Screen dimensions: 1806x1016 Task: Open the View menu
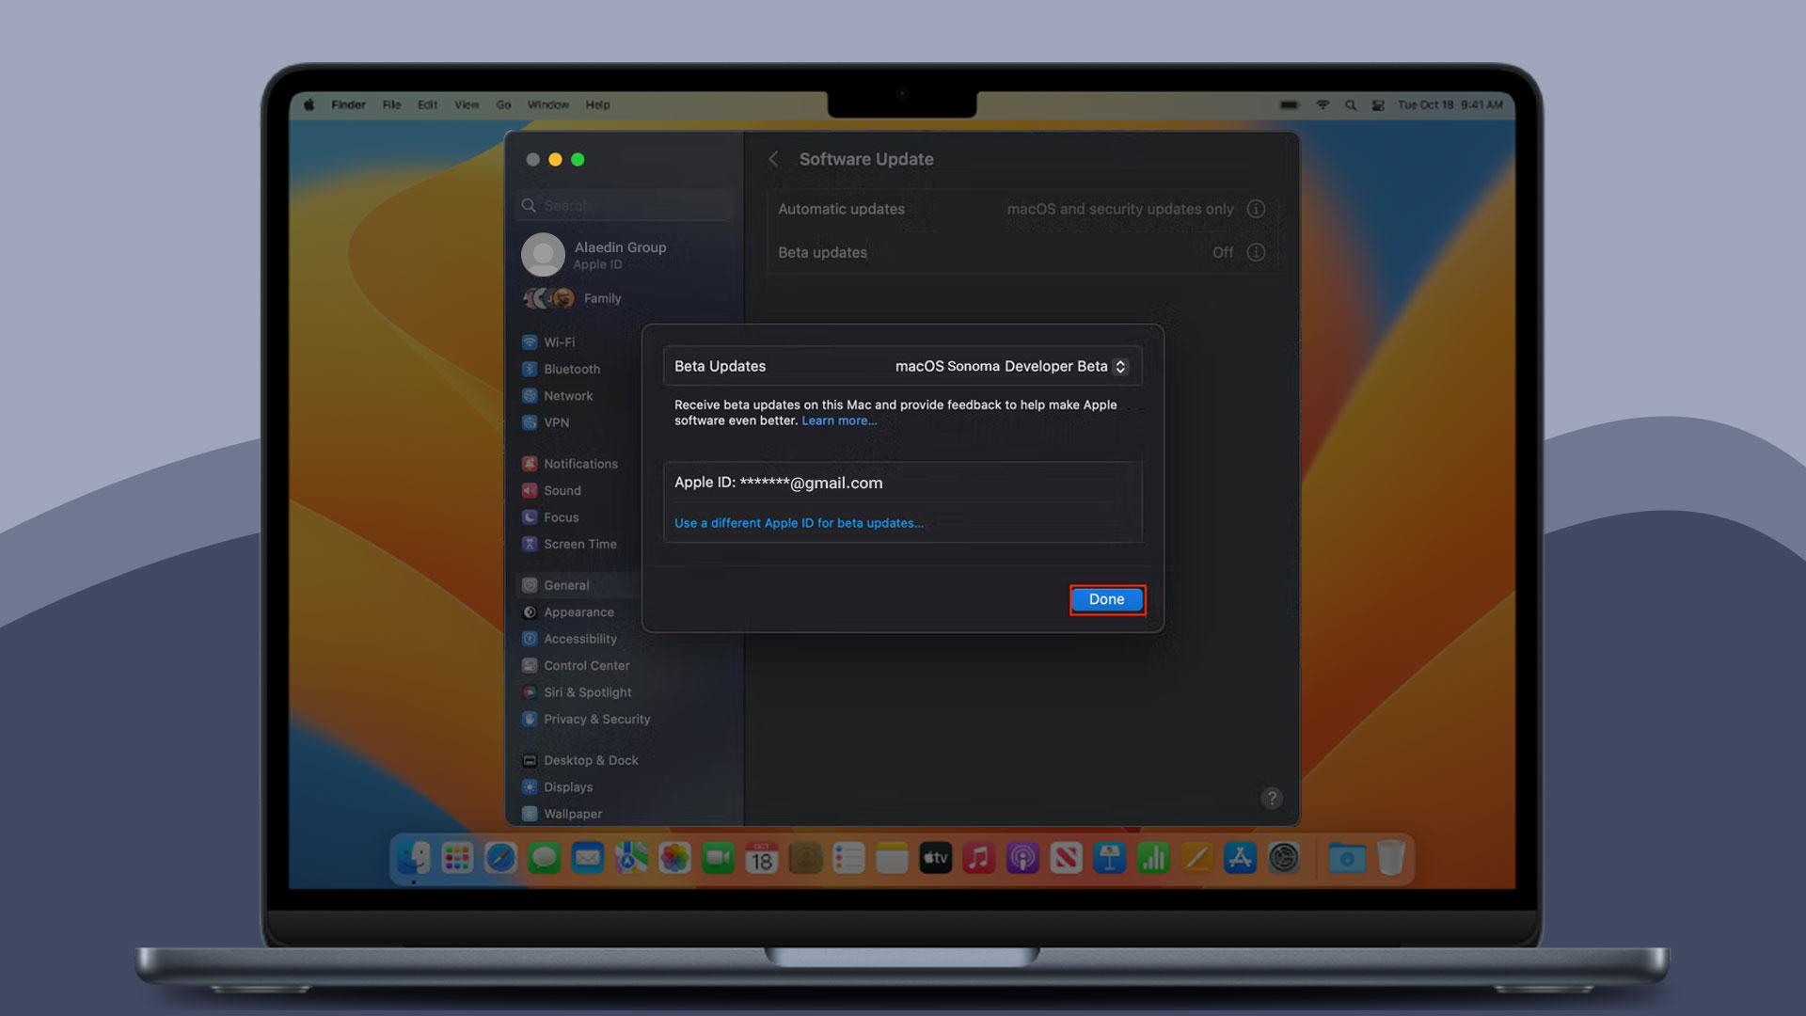[467, 104]
